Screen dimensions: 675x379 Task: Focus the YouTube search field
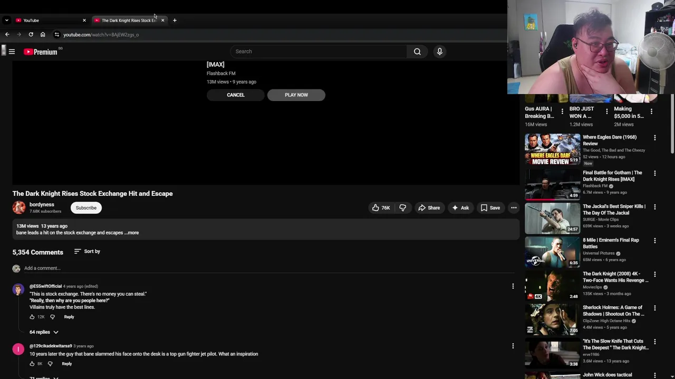pyautogui.click(x=318, y=52)
